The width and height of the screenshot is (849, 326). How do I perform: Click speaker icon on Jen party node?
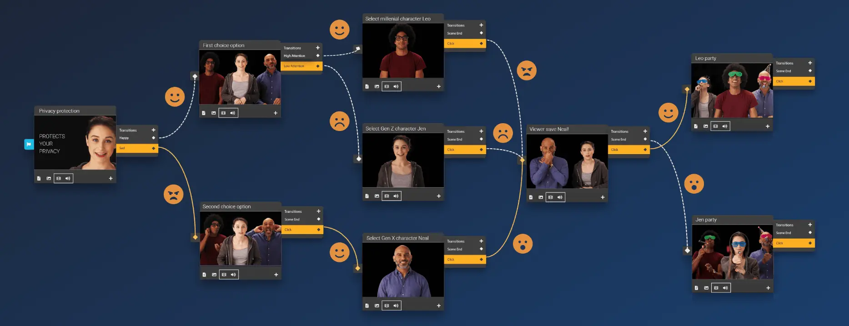tap(725, 288)
